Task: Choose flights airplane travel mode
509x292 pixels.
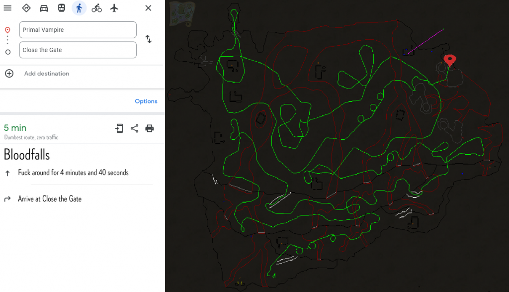Action: pyautogui.click(x=114, y=8)
